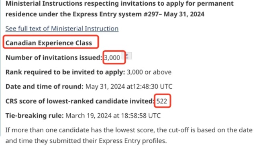
Task: Click the #297 round number in title
Action: coord(151,14)
